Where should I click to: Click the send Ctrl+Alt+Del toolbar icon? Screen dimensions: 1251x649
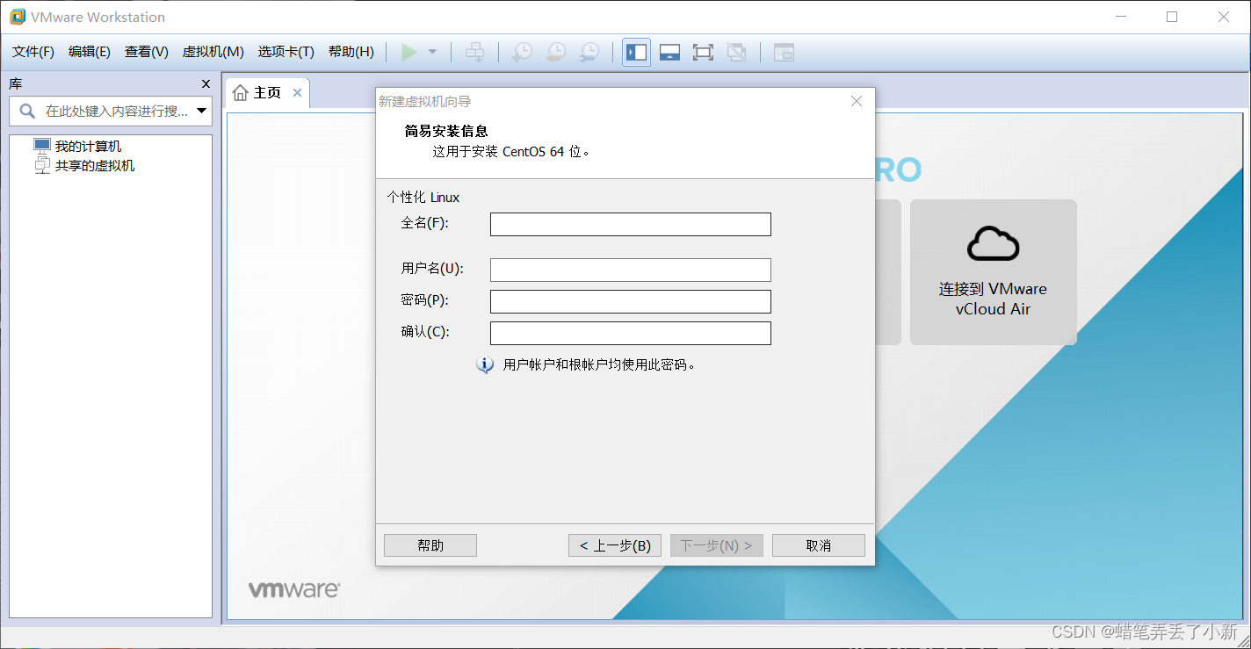click(x=474, y=53)
